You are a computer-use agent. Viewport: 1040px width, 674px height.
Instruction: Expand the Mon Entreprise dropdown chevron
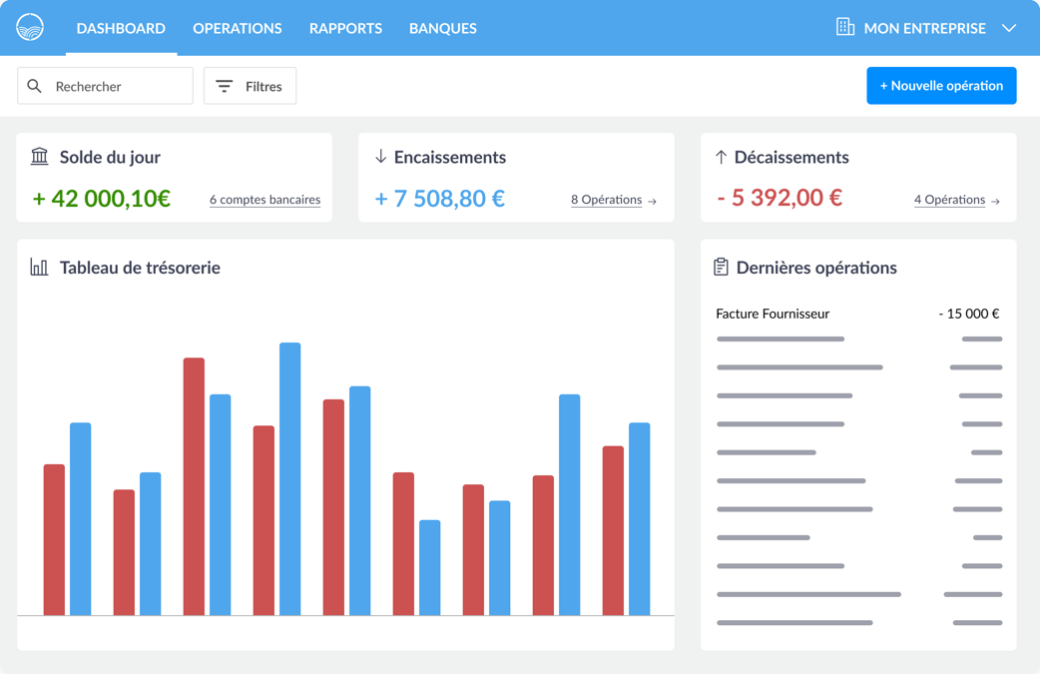[1009, 29]
